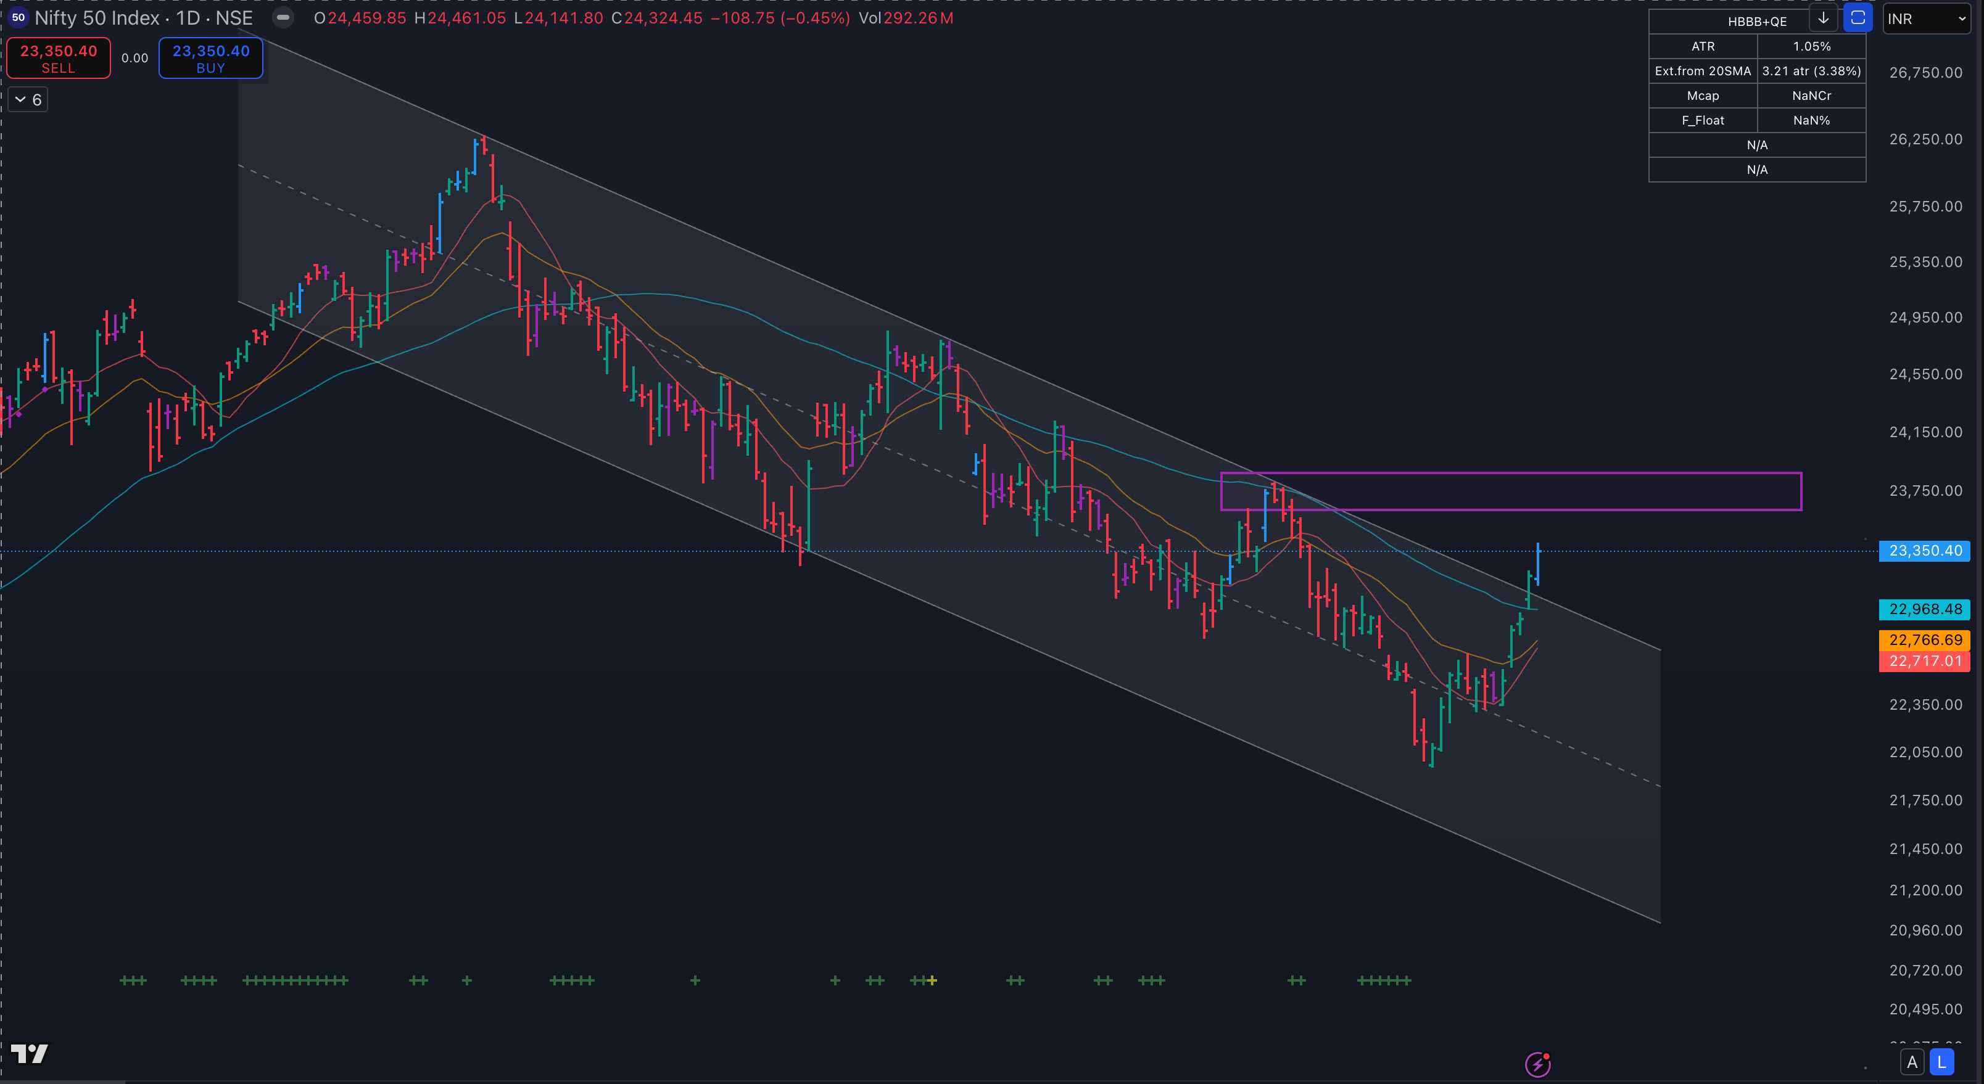Expand the collapsed indicators legend showing 6

tap(28, 99)
